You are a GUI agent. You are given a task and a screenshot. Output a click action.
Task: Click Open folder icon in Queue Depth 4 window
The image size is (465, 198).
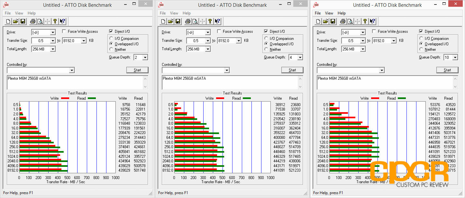(171, 22)
